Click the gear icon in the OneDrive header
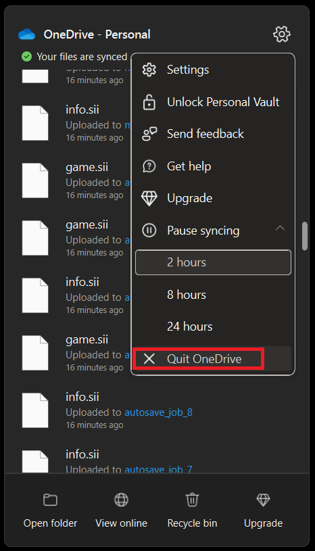Image resolution: width=315 pixels, height=551 pixels. 282,34
